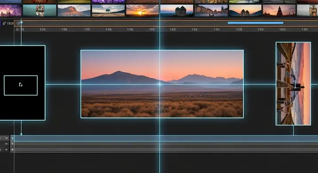The height and width of the screenshot is (173, 318).
Task: Click the 175 mark on the ruler
Action: coord(151,30)
